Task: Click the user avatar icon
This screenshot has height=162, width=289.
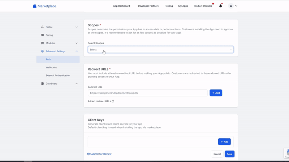Action: click(231, 6)
